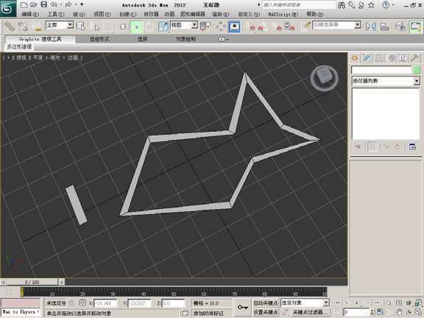
Task: Open the Modify command panel tab icon
Action: (x=367, y=58)
